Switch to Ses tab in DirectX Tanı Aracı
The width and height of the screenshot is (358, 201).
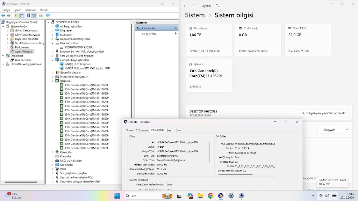tap(169, 131)
